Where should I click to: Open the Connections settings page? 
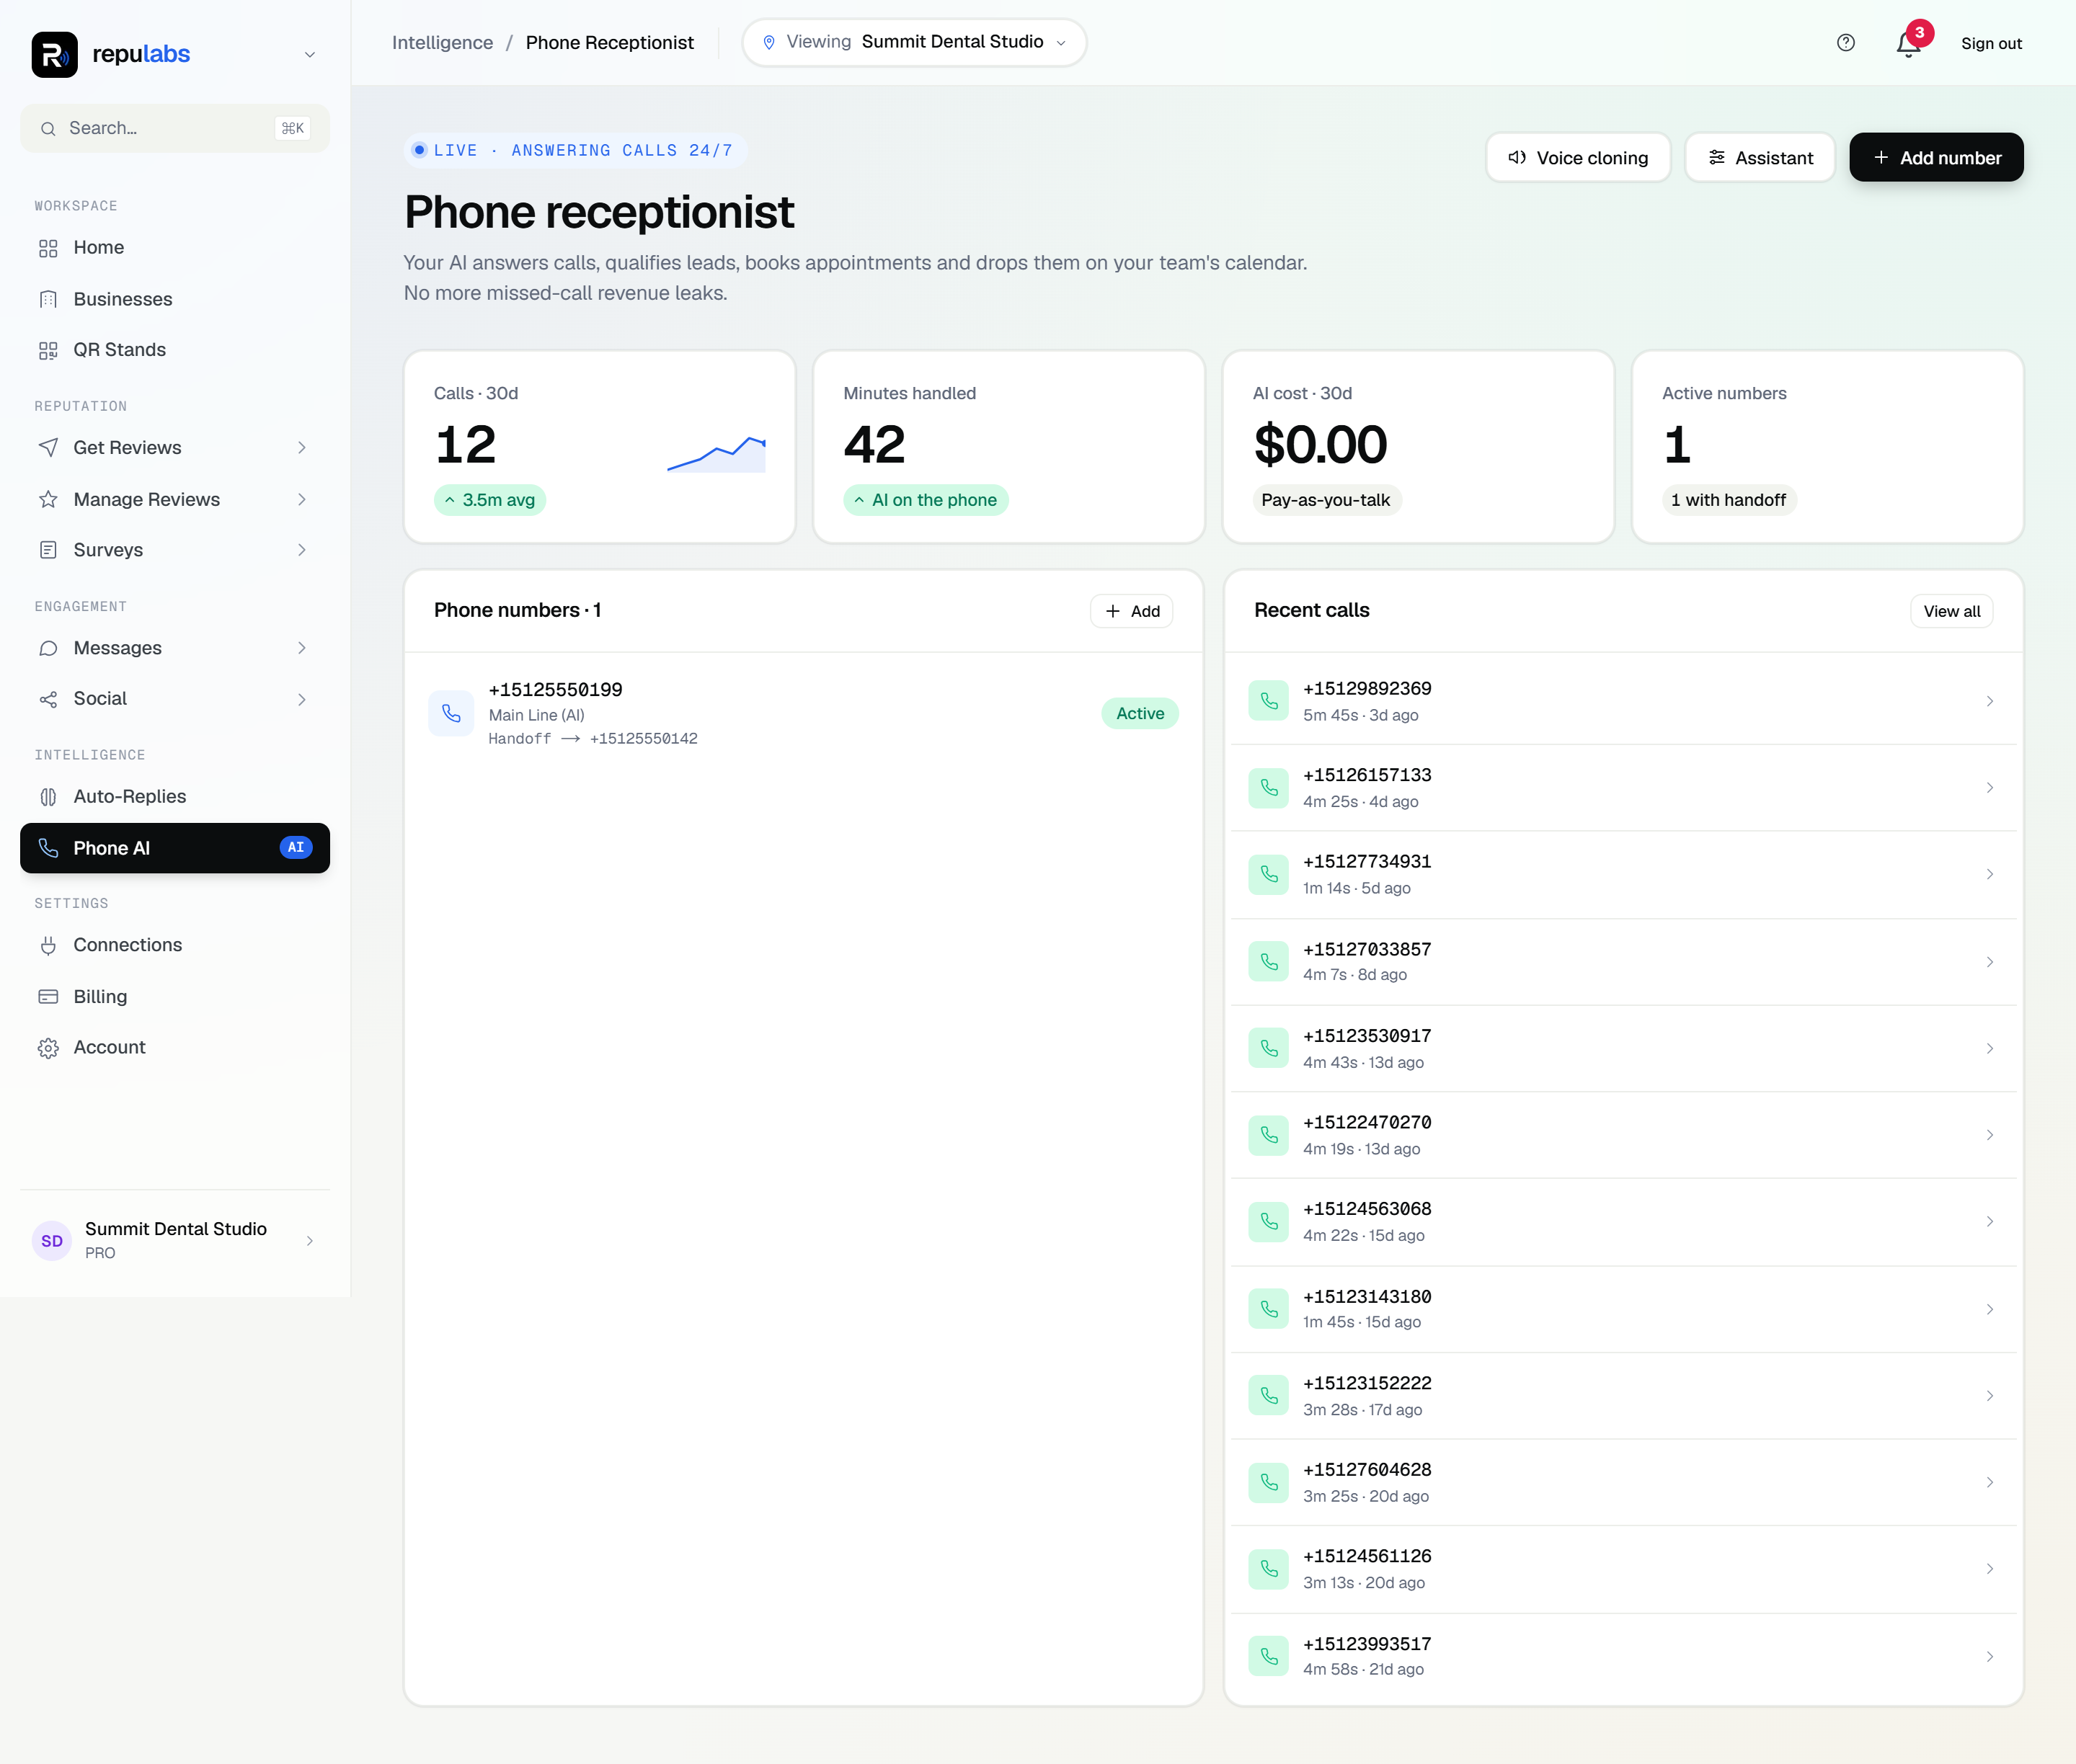click(175, 945)
